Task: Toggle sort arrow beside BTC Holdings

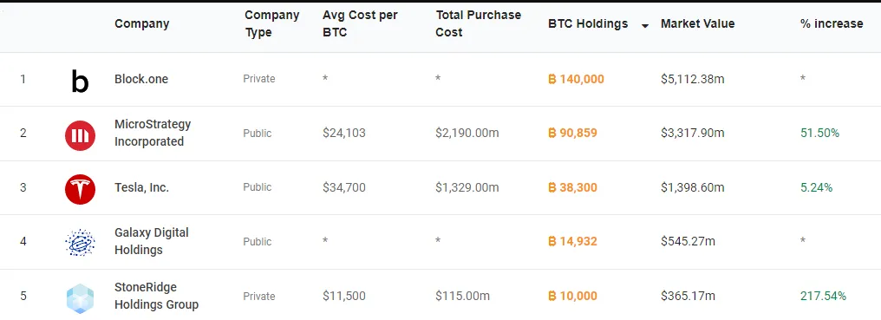Action: (x=645, y=26)
